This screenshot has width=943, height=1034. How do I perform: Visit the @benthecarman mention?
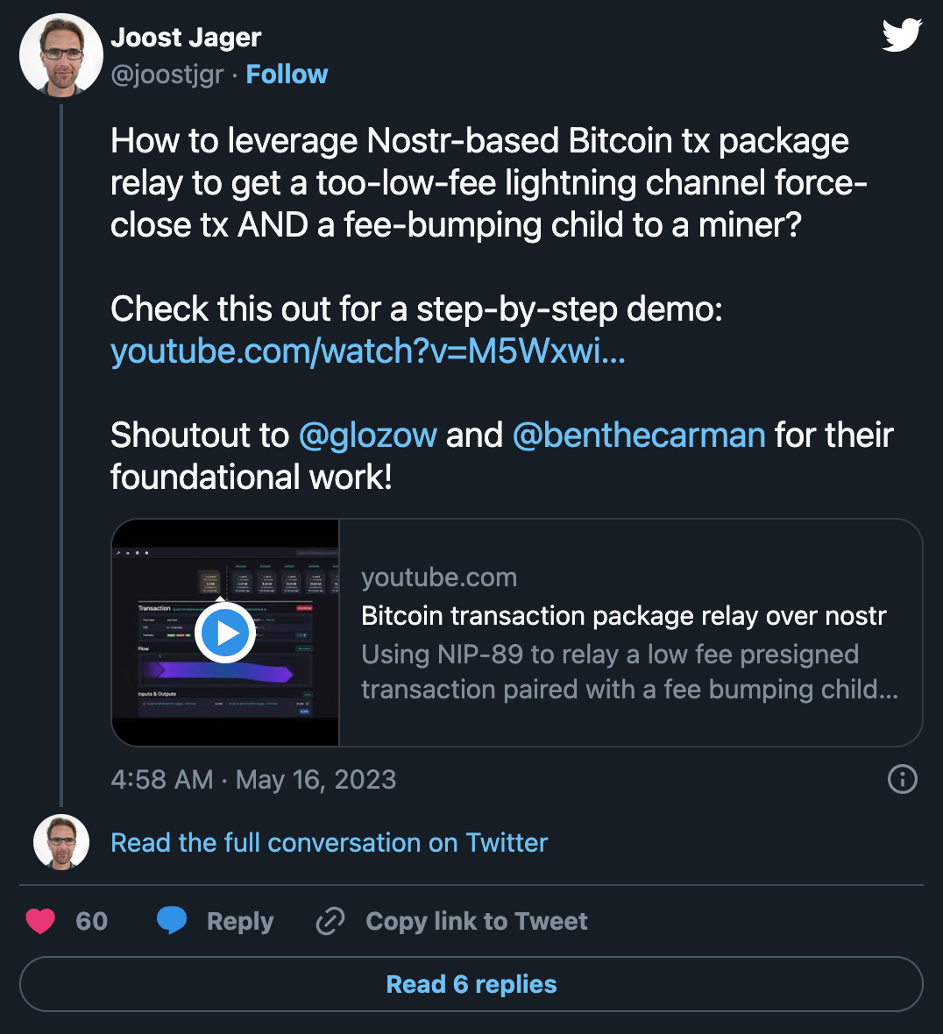click(x=638, y=436)
